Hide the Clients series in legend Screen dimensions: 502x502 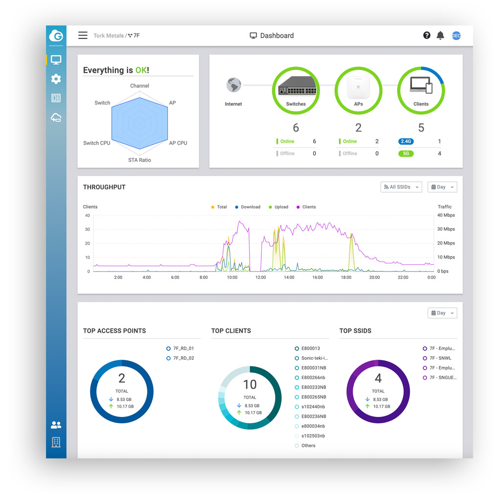(306, 207)
